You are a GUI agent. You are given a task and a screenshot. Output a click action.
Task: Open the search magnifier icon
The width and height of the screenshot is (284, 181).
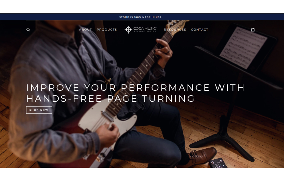[x=28, y=30]
